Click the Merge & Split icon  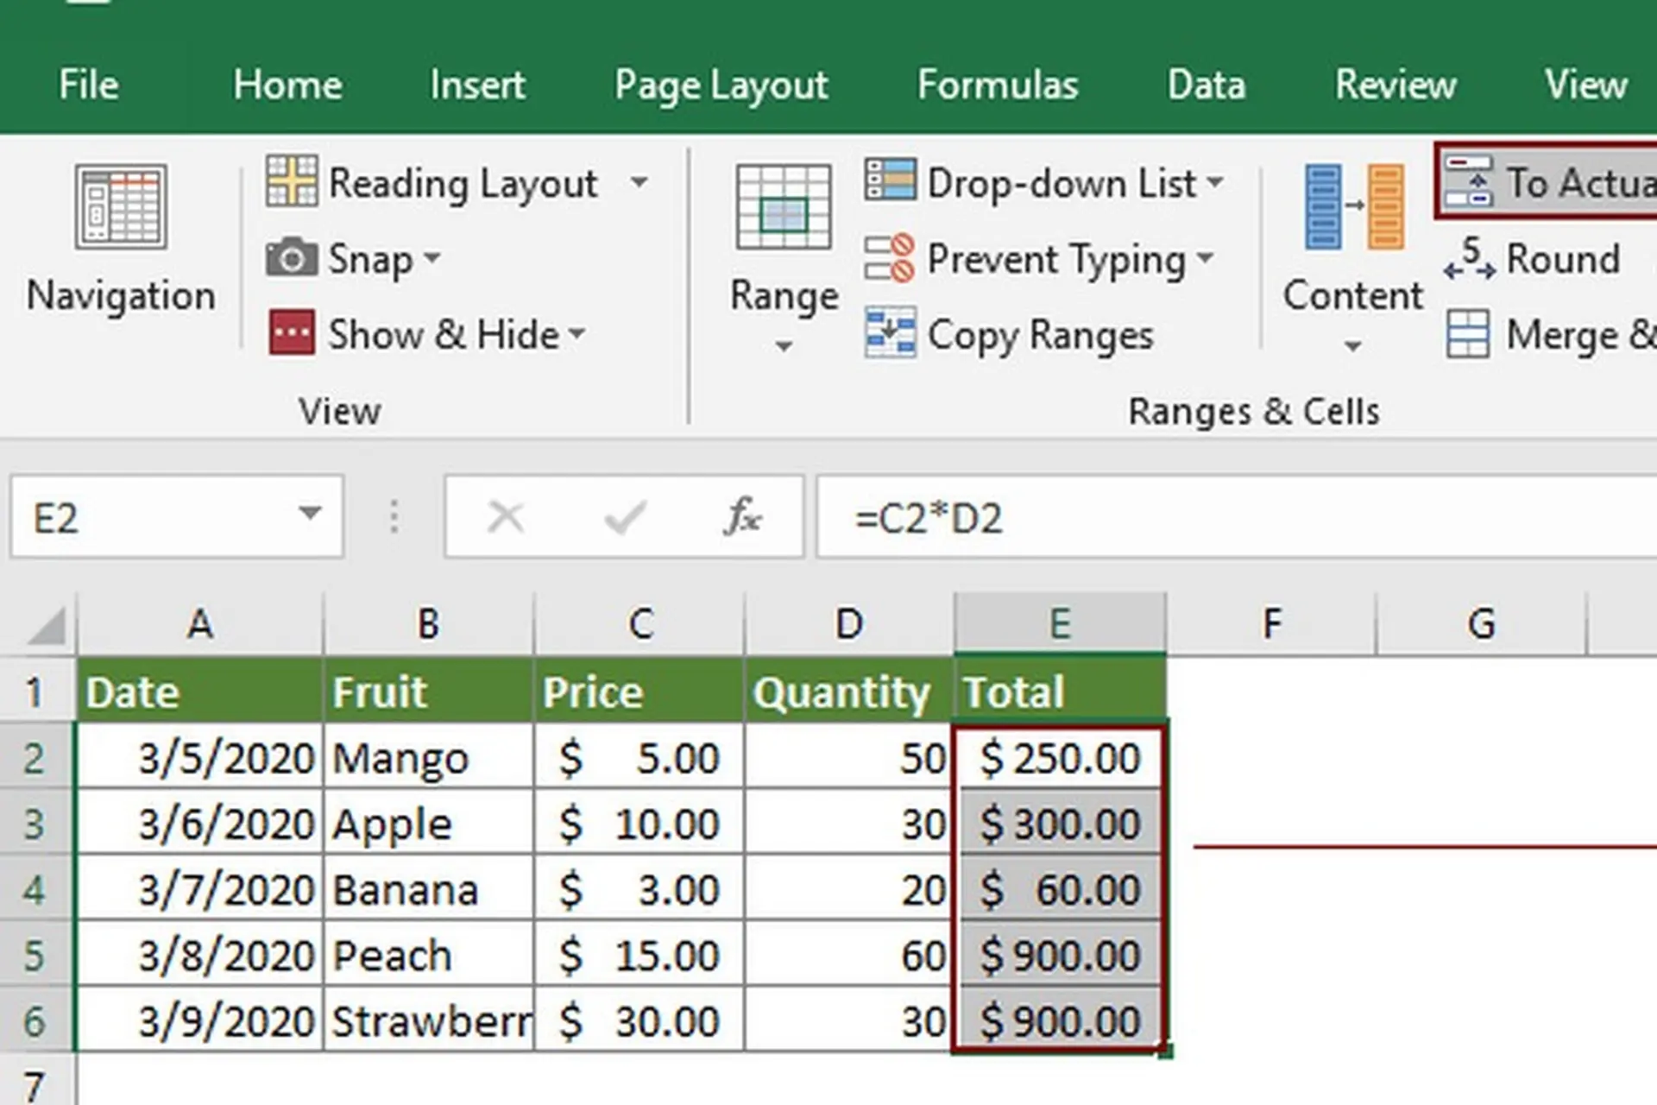(1468, 333)
